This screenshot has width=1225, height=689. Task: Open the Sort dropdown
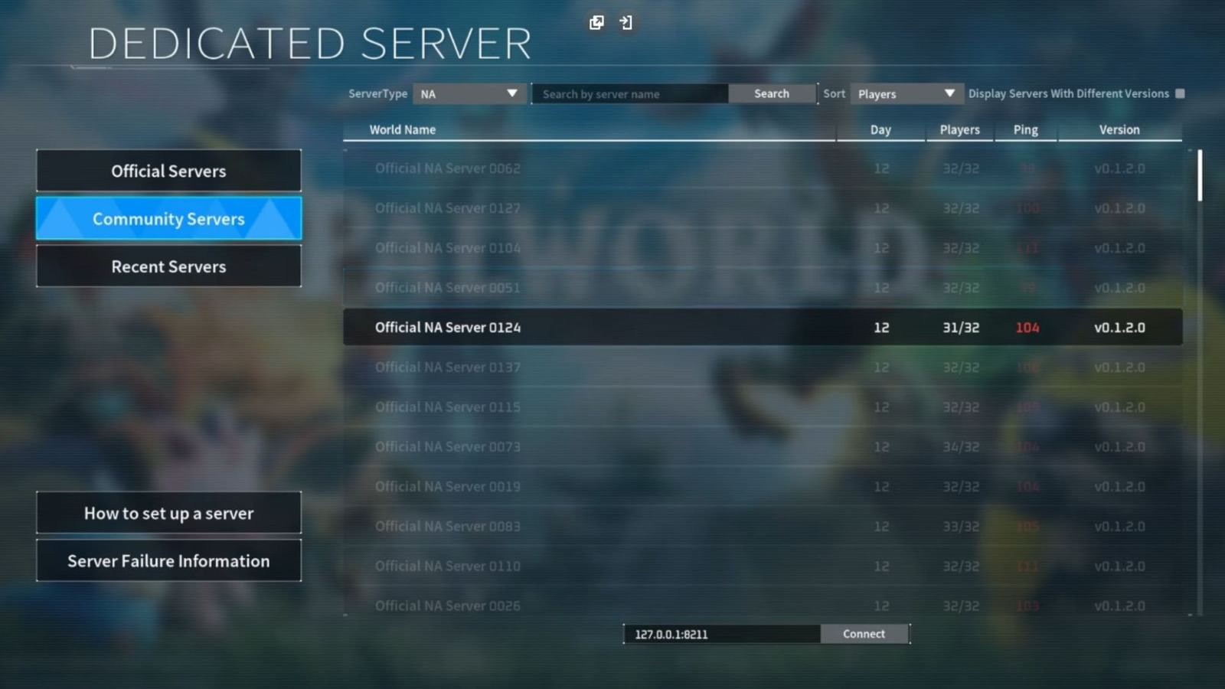click(906, 93)
